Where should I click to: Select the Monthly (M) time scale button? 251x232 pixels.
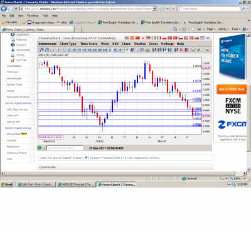pos(120,50)
